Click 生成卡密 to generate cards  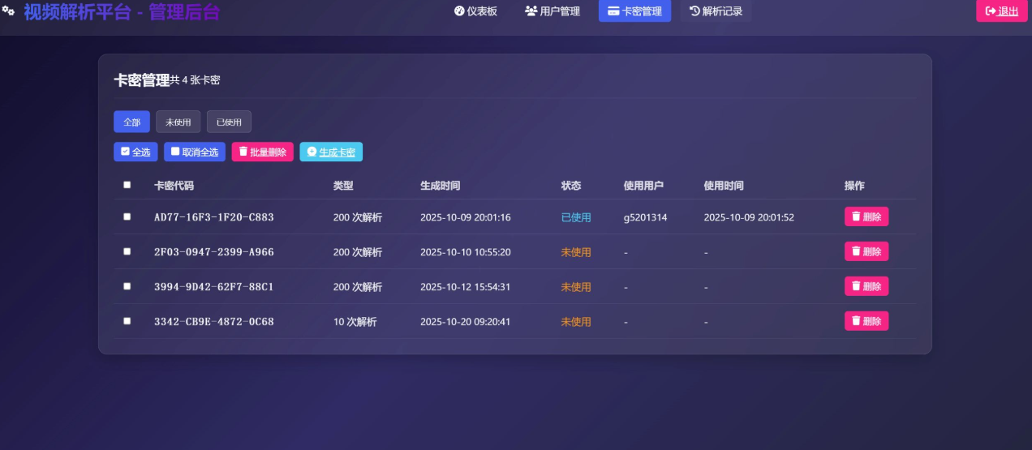click(331, 152)
